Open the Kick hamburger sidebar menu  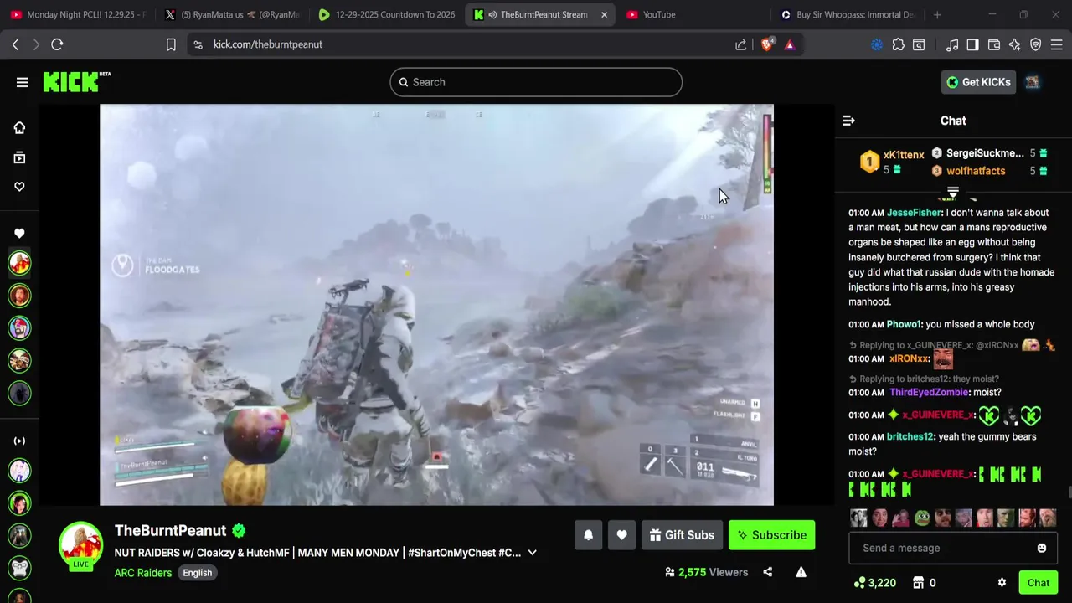(22, 82)
